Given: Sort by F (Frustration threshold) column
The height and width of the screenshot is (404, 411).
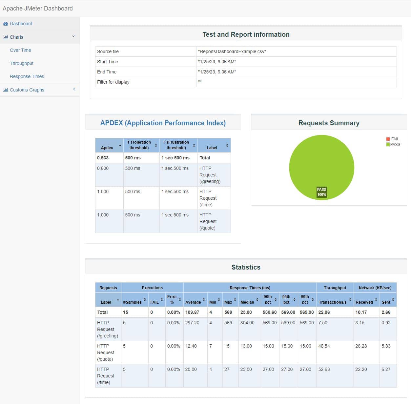Looking at the screenshot, I should click(178, 145).
